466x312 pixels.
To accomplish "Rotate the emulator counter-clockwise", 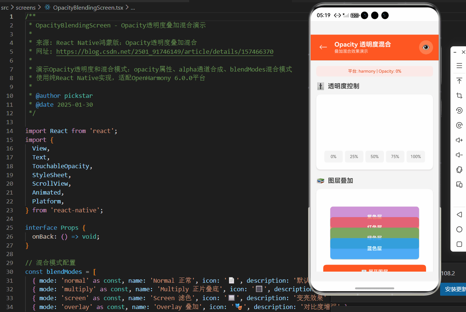I will click(459, 110).
